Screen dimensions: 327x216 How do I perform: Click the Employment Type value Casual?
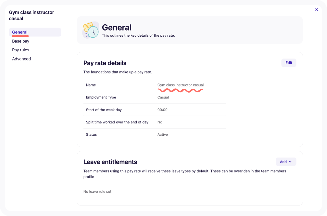(x=163, y=97)
